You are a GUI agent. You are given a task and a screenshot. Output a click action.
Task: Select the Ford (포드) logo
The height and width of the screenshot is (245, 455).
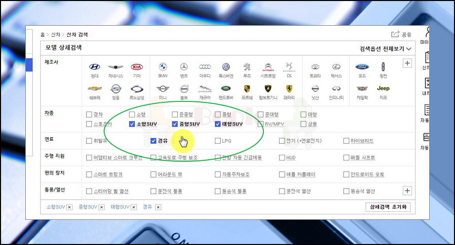coord(362,67)
